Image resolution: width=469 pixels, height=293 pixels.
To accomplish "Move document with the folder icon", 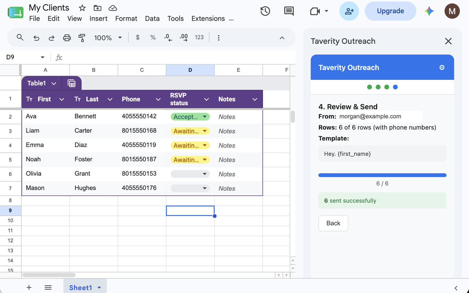I will (97, 8).
